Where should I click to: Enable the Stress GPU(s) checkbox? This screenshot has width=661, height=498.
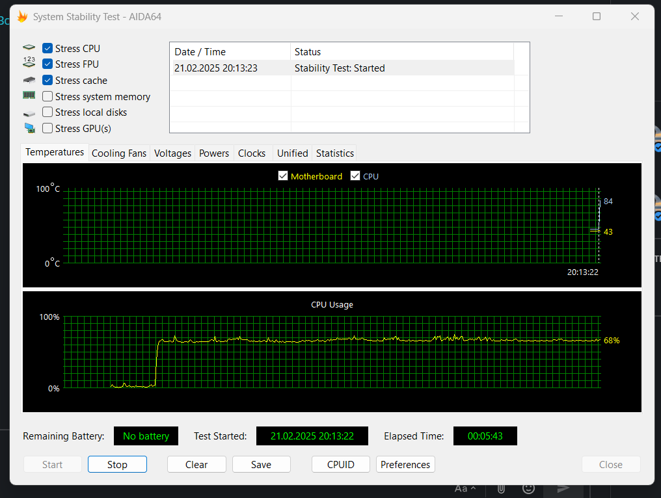(x=47, y=128)
